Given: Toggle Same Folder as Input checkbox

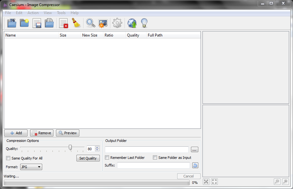Looking at the screenshot, I should pos(155,157).
